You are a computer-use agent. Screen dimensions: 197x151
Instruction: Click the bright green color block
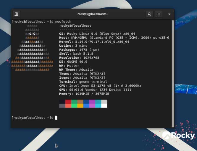[x=74, y=106]
